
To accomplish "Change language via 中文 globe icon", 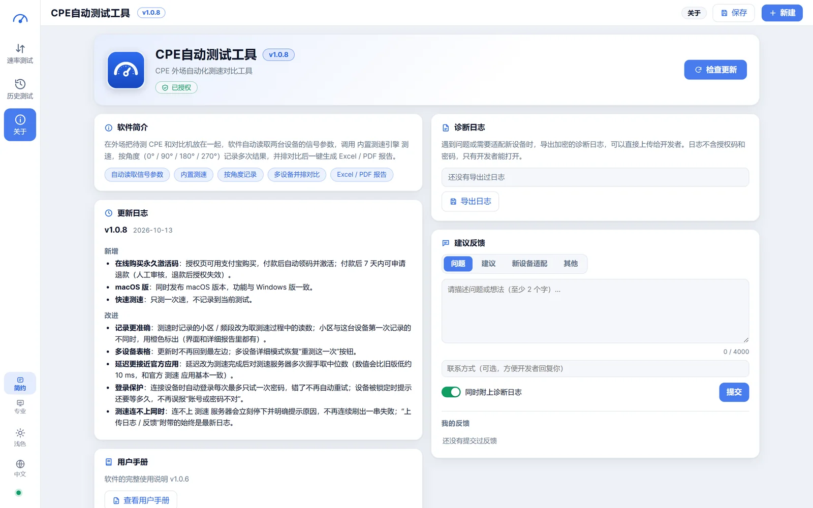I will pos(20,468).
